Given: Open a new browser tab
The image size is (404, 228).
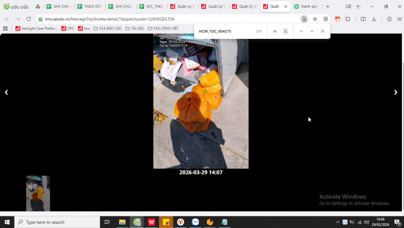Looking at the screenshot, I should (x=328, y=6).
